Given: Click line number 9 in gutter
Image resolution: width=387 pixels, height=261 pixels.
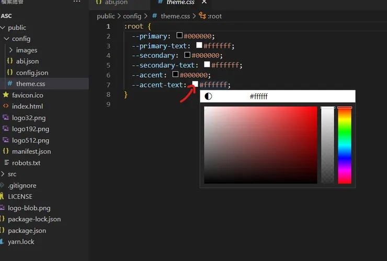Looking at the screenshot, I should click(x=108, y=104).
